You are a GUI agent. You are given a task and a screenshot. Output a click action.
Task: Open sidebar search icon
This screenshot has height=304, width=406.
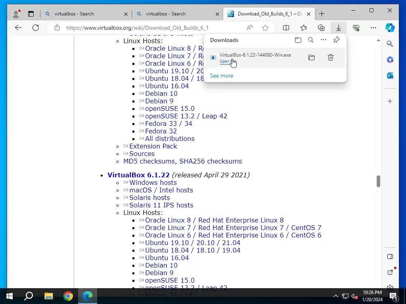click(390, 44)
